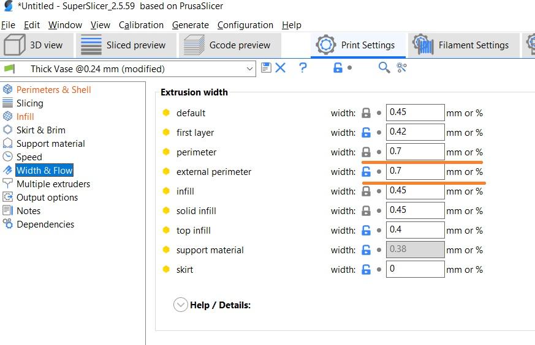Click the delete preset X icon
This screenshot has width=535, height=345.
coord(281,68)
